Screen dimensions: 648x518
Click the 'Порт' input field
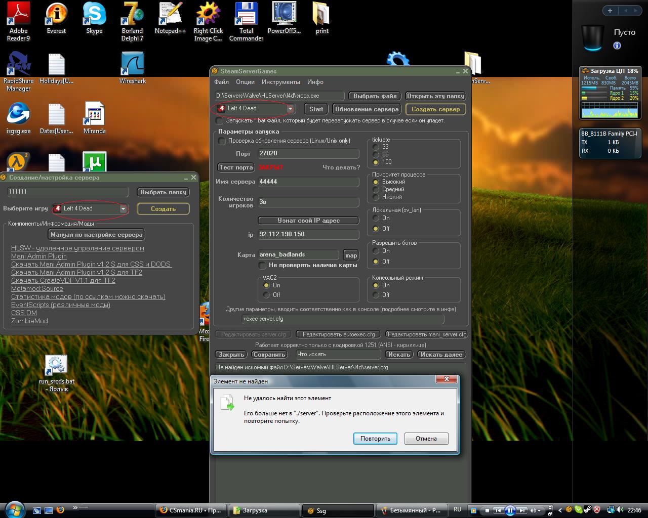tap(308, 153)
